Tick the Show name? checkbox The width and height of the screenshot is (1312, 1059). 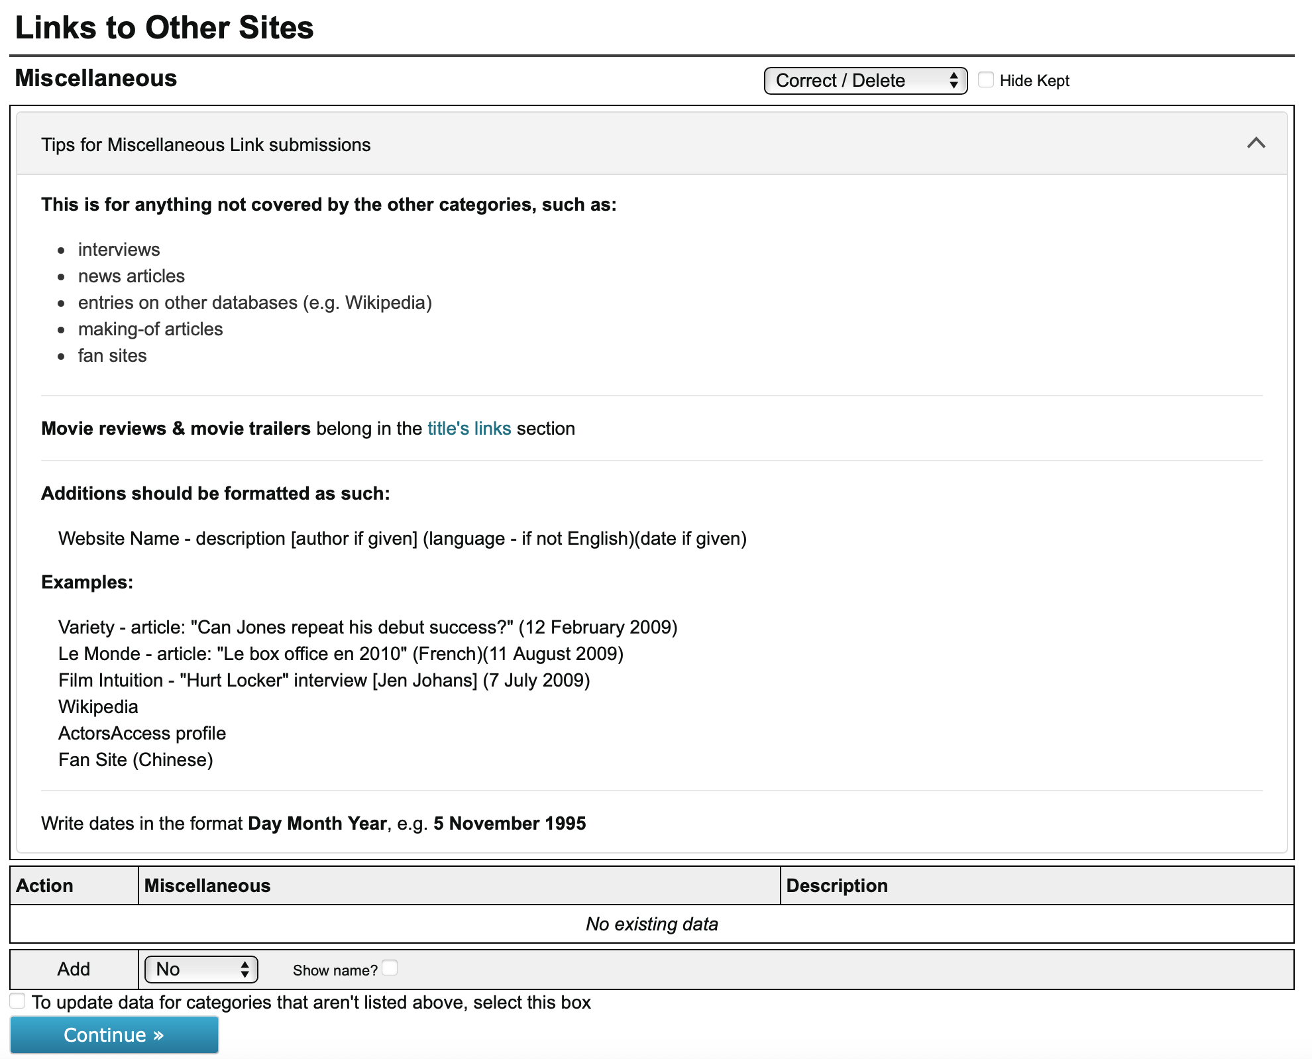[390, 968]
